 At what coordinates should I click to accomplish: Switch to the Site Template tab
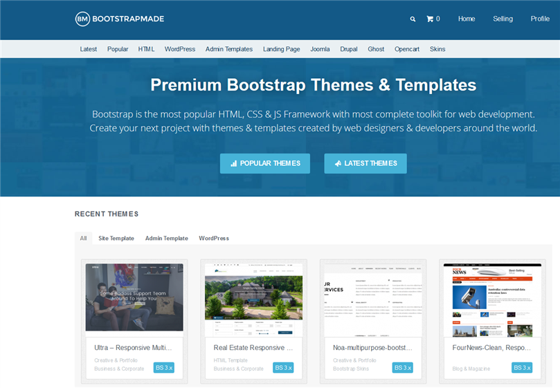click(x=116, y=238)
